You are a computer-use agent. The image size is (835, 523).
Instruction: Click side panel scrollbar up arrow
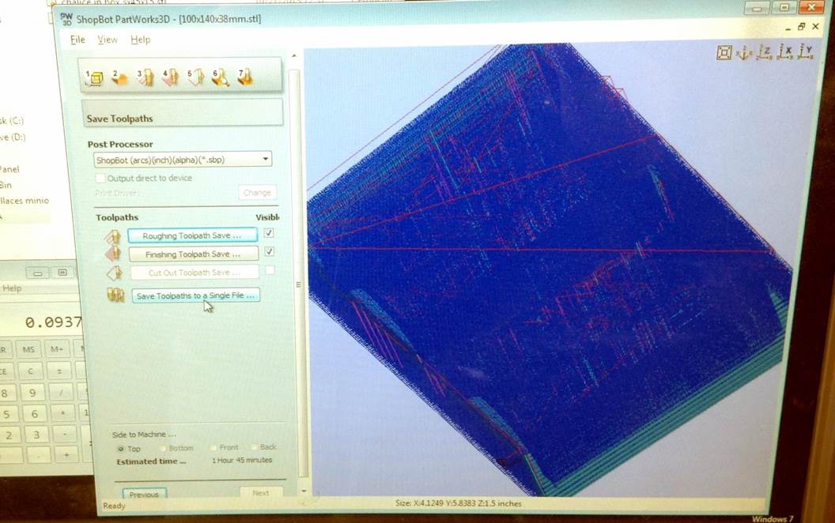coord(293,56)
